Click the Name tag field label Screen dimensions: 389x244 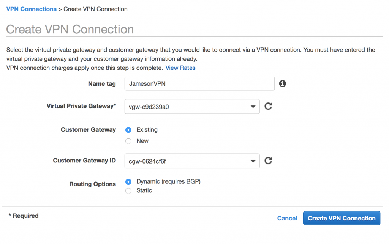click(x=102, y=84)
